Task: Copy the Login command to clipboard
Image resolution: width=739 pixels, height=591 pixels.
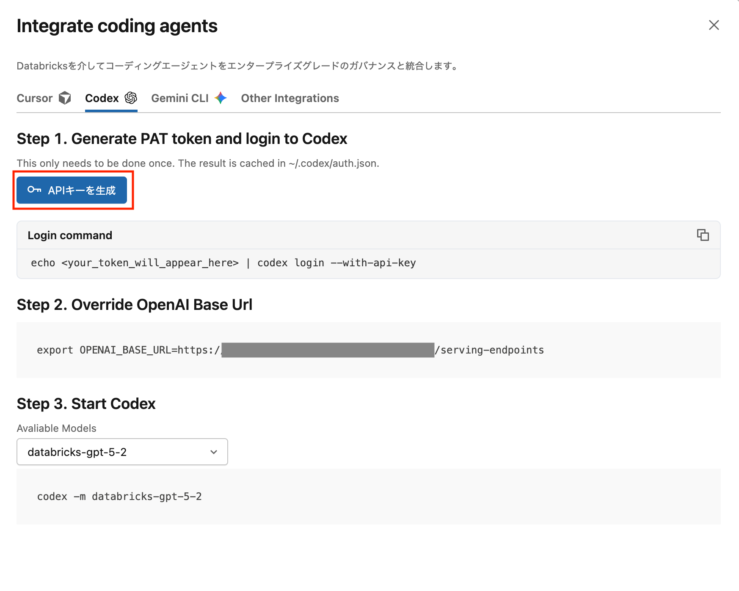Action: [x=703, y=235]
